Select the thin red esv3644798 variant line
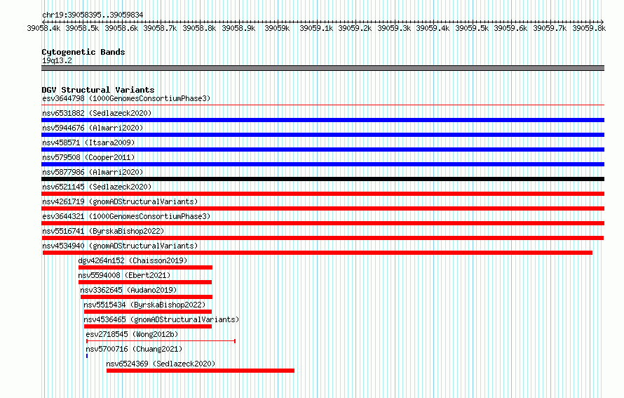 click(323, 105)
